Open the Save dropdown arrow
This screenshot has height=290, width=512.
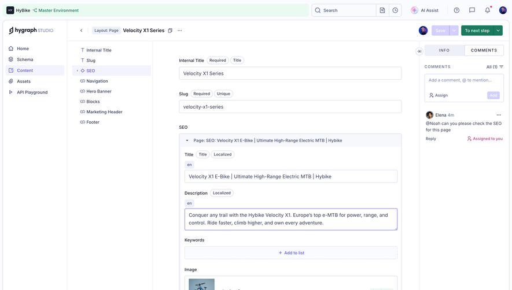click(x=454, y=31)
